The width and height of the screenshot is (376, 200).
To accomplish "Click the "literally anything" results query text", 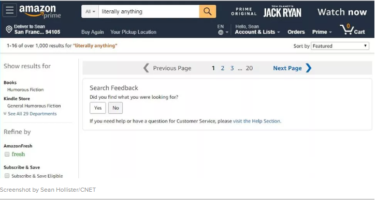I will point(95,45).
